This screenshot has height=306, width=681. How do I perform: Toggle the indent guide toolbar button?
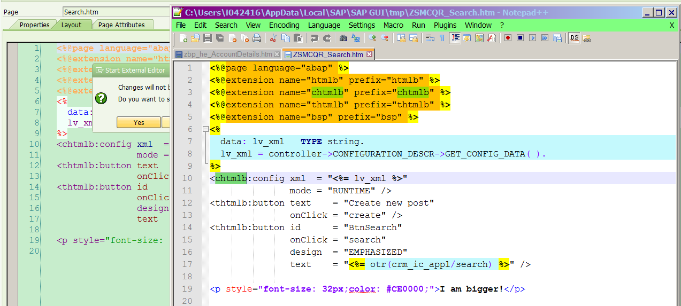(455, 38)
